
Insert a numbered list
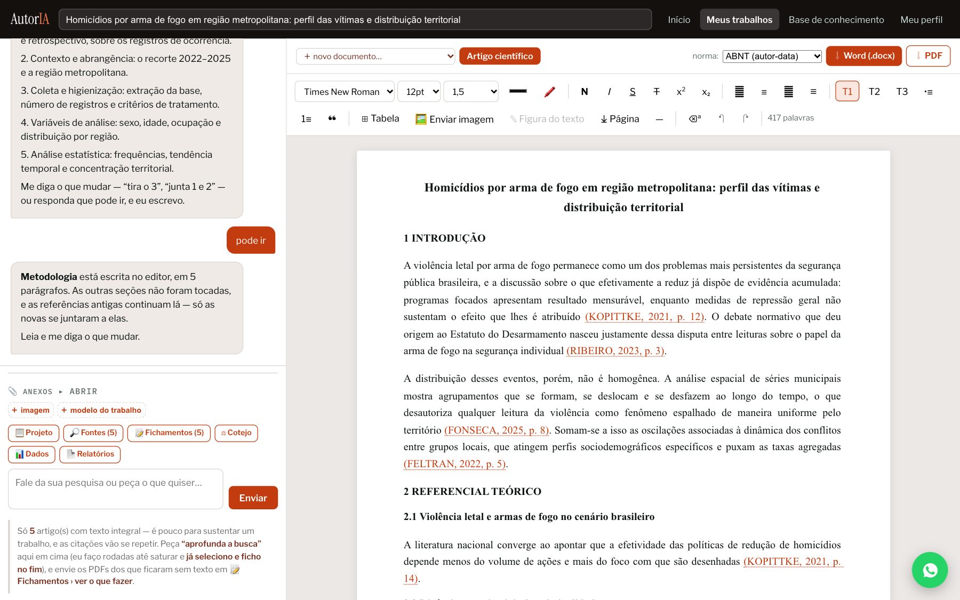306,118
